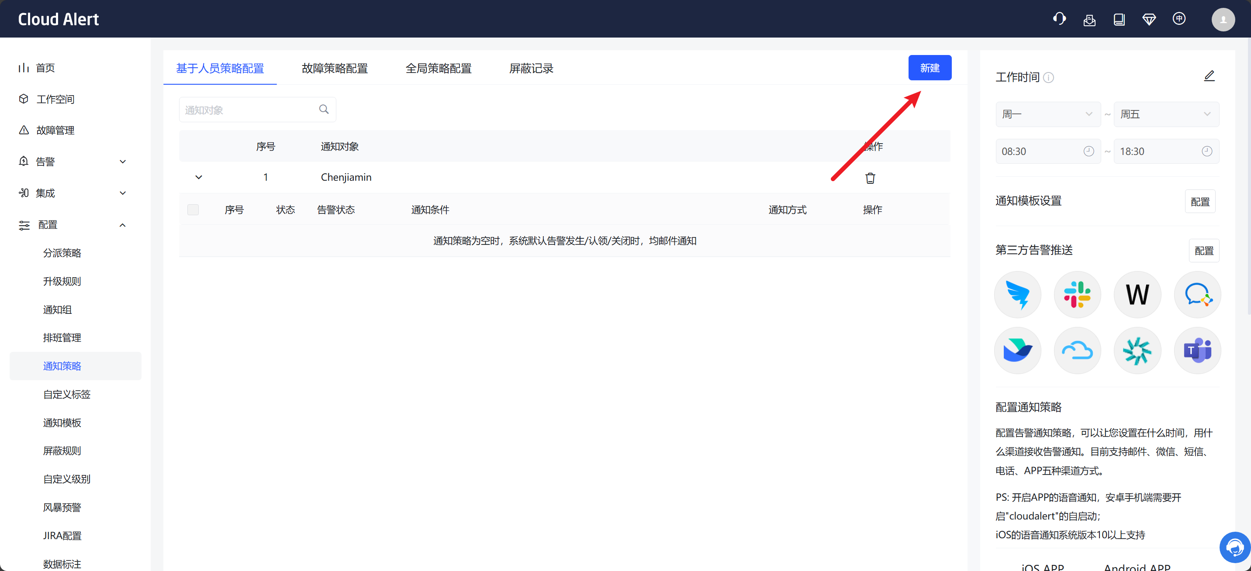The width and height of the screenshot is (1251, 571).
Task: Click the info icon beside 工作时间
Action: [x=1048, y=78]
